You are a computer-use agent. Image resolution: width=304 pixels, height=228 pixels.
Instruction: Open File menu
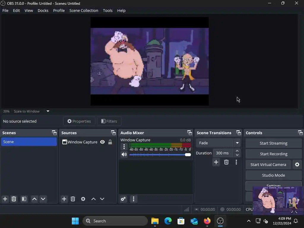(x=5, y=10)
